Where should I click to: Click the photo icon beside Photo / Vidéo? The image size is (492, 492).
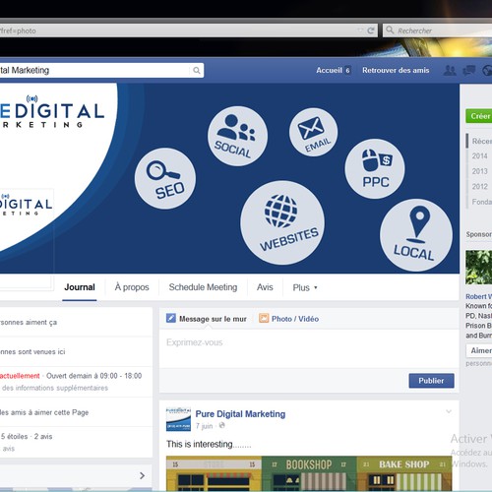click(x=264, y=318)
